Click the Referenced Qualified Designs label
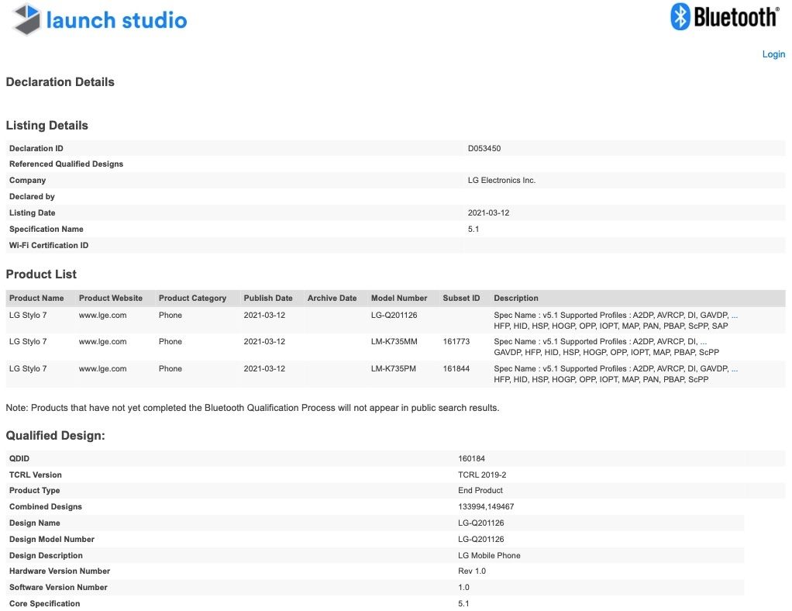The width and height of the screenshot is (792, 611). 66,164
